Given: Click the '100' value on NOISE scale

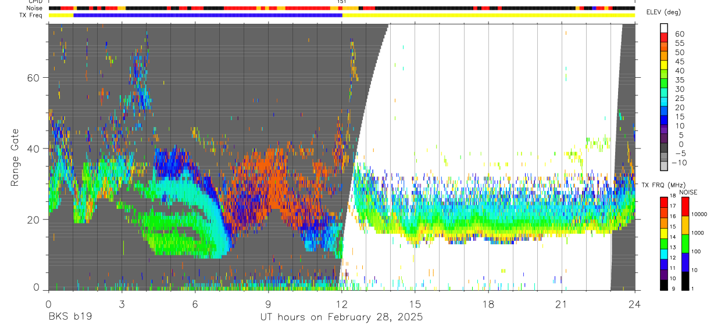Looking at the screenshot, I should pos(696,251).
